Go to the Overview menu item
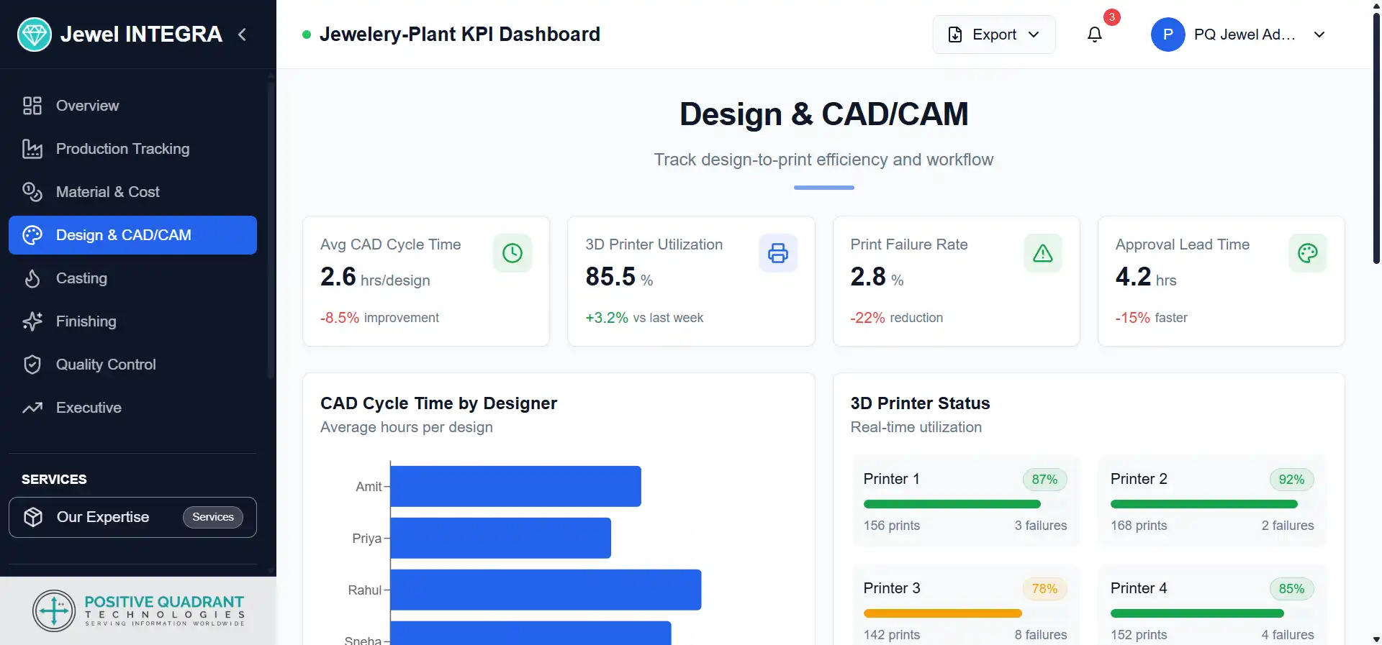 pyautogui.click(x=132, y=106)
